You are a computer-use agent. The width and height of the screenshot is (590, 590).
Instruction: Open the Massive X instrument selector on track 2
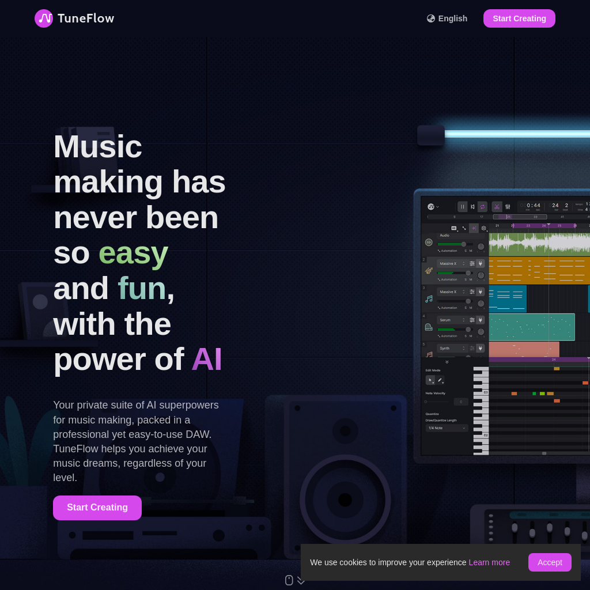click(452, 263)
